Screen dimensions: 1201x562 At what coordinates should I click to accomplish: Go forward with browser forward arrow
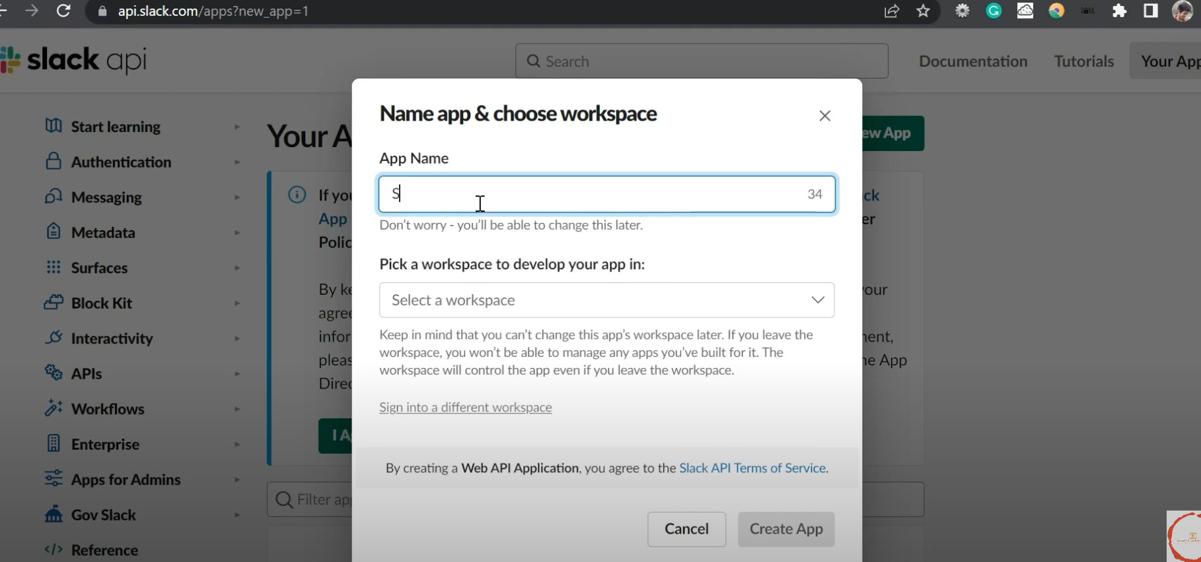pyautogui.click(x=32, y=11)
